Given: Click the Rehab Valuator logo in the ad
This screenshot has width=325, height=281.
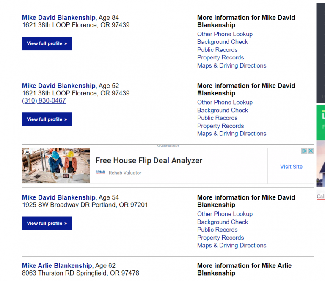Looking at the screenshot, I should pos(100,173).
